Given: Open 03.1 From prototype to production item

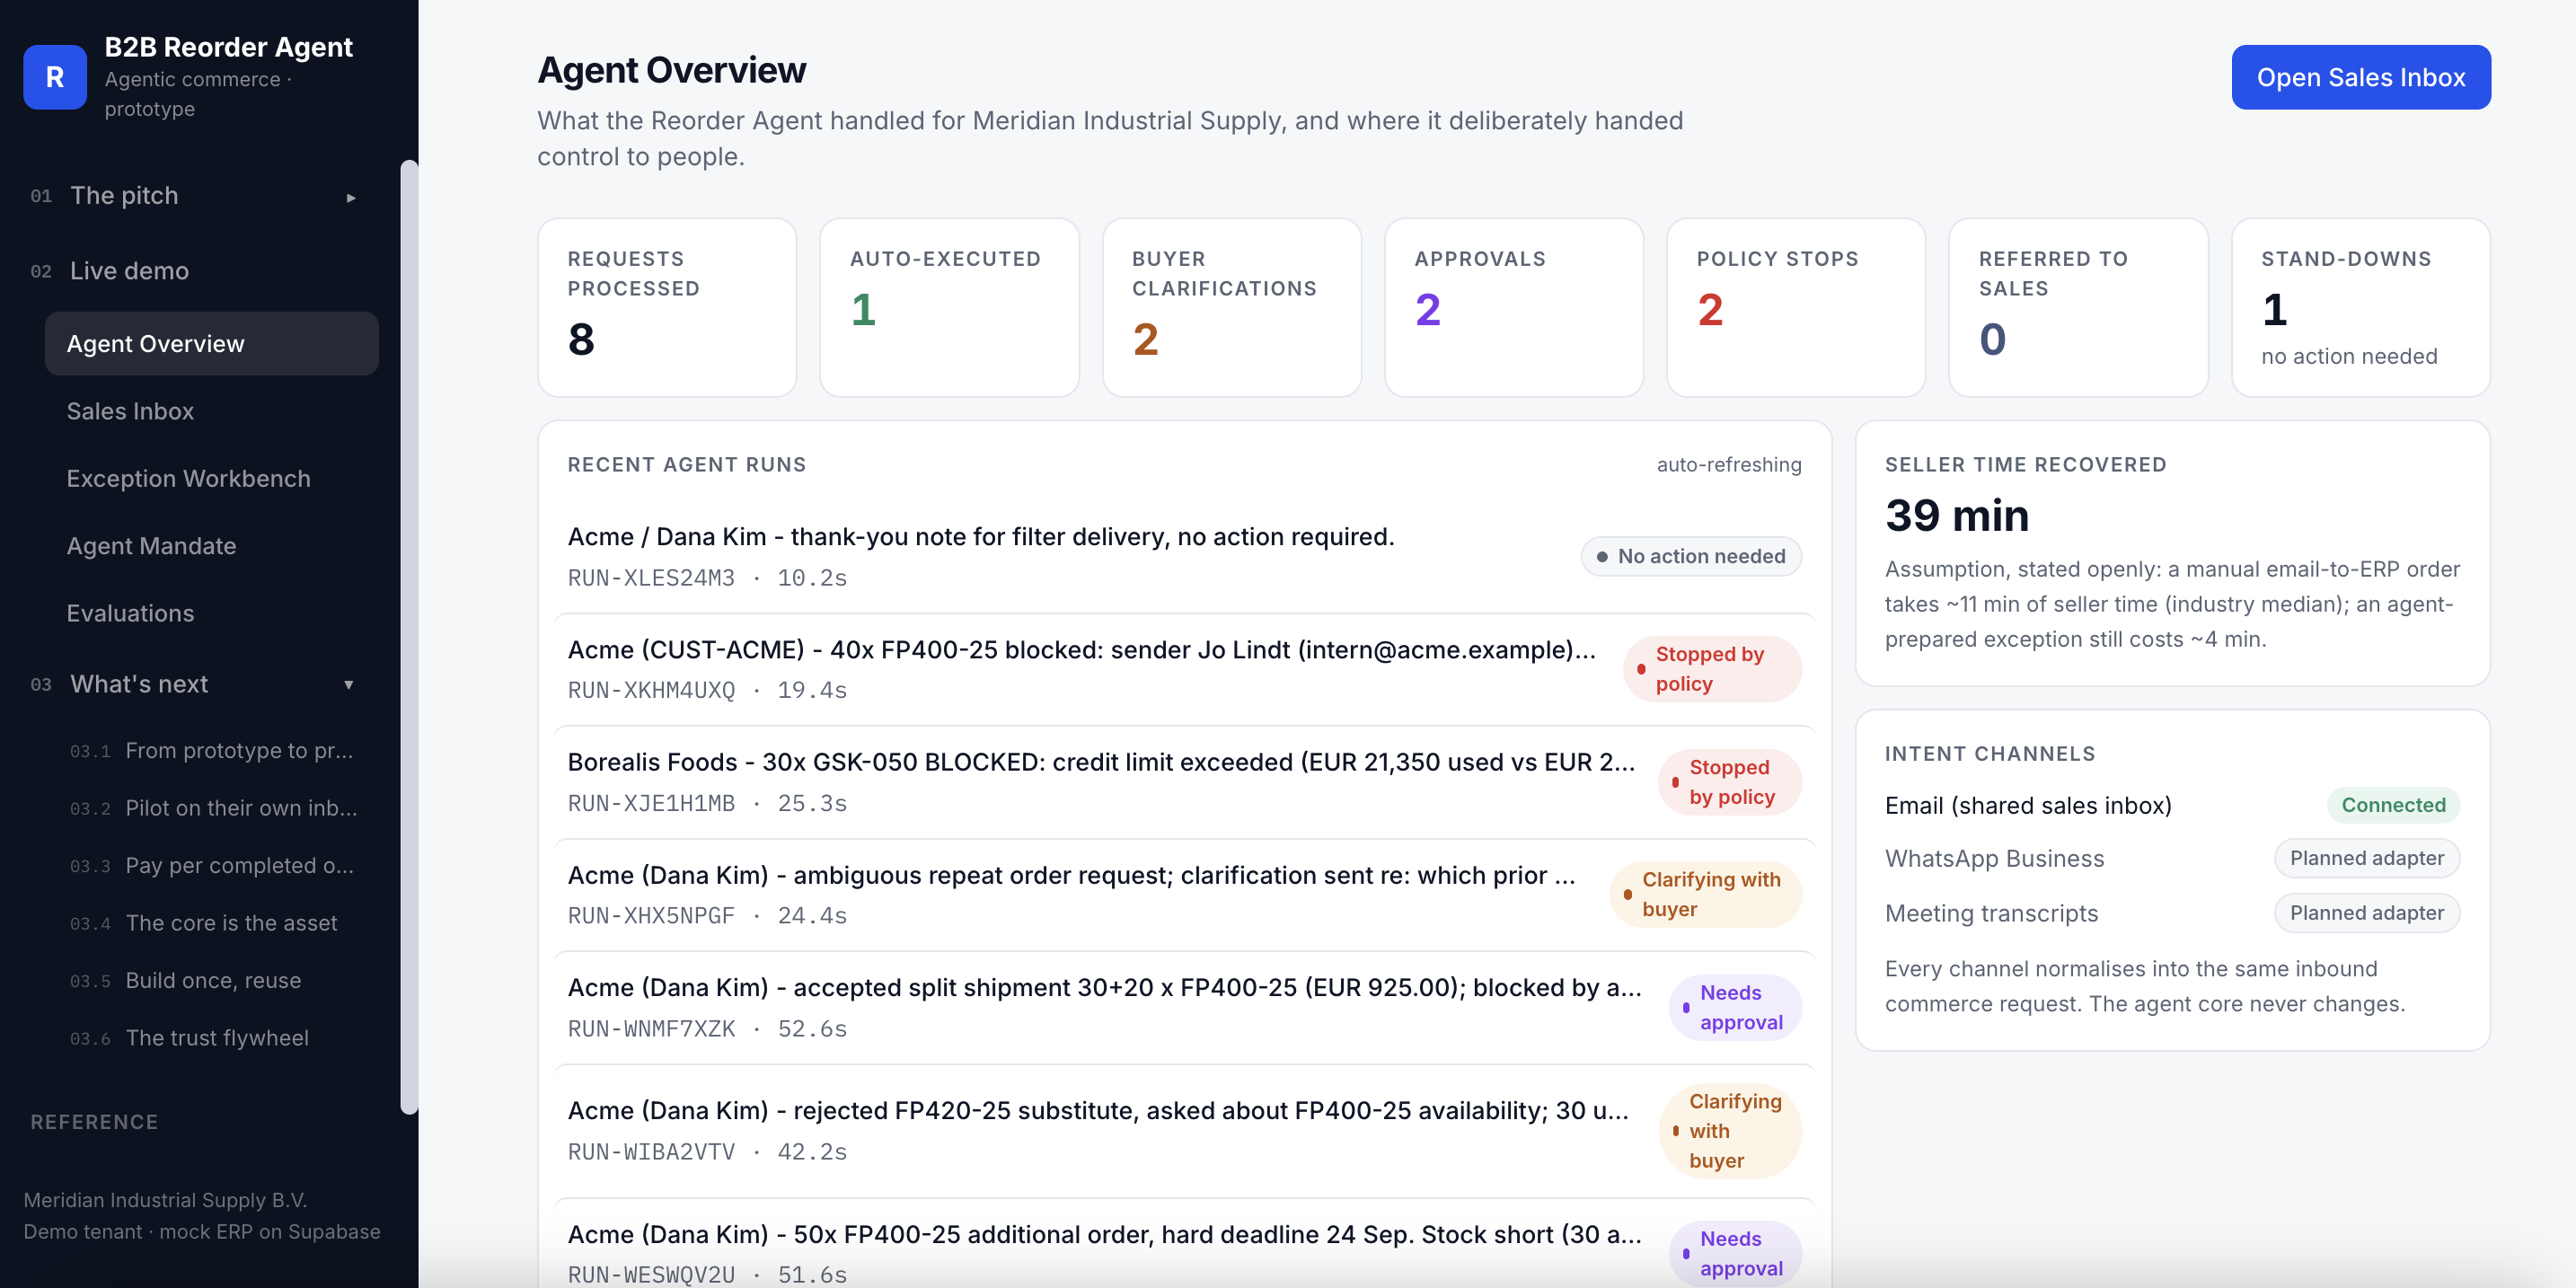Looking at the screenshot, I should pyautogui.click(x=211, y=750).
